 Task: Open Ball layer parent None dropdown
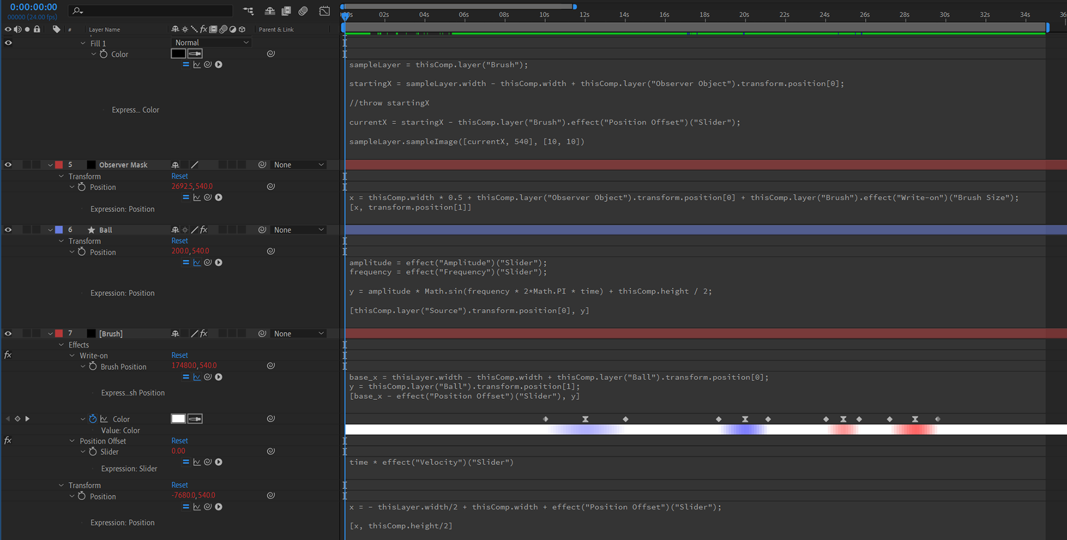click(x=298, y=230)
